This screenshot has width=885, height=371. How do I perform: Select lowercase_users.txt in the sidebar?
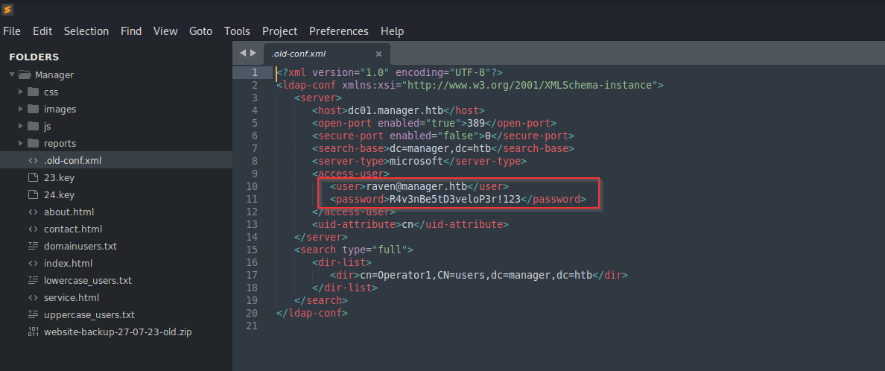coord(87,281)
